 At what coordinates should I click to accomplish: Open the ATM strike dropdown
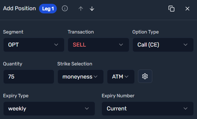pyautogui.click(x=121, y=77)
